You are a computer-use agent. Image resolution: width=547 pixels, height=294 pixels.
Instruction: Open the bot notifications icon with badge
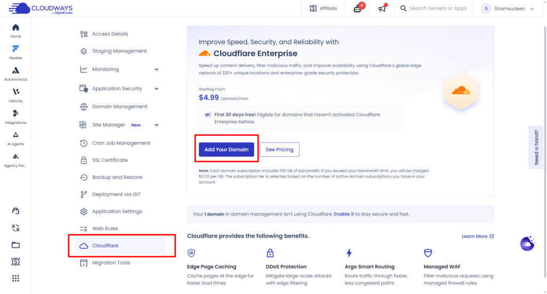(x=358, y=8)
